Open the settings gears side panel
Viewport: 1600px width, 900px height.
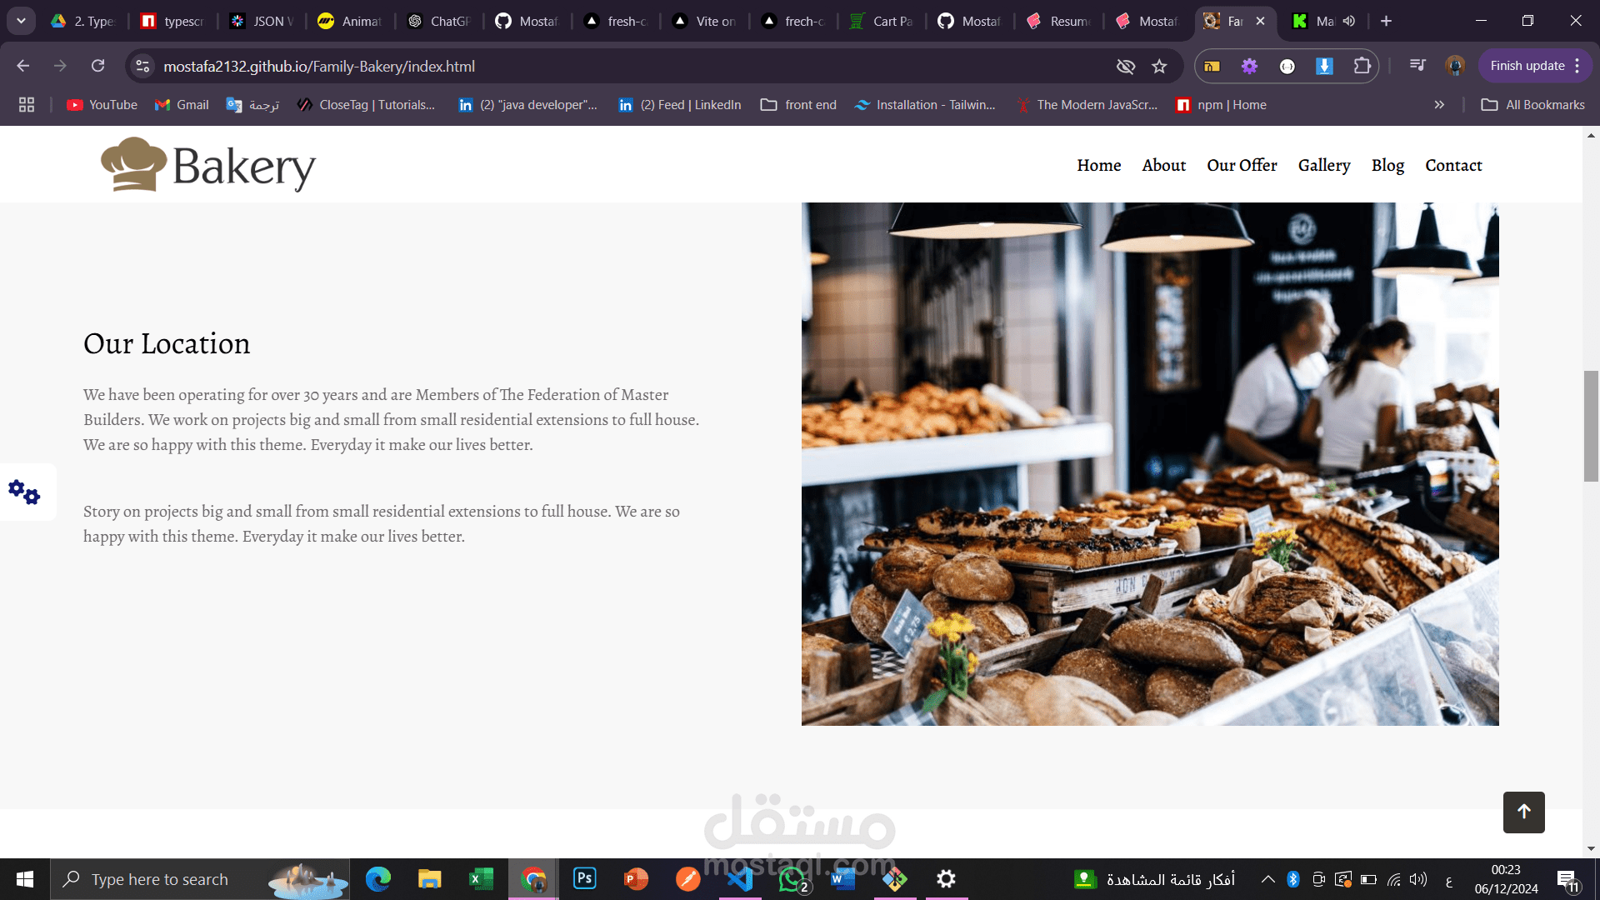(25, 492)
